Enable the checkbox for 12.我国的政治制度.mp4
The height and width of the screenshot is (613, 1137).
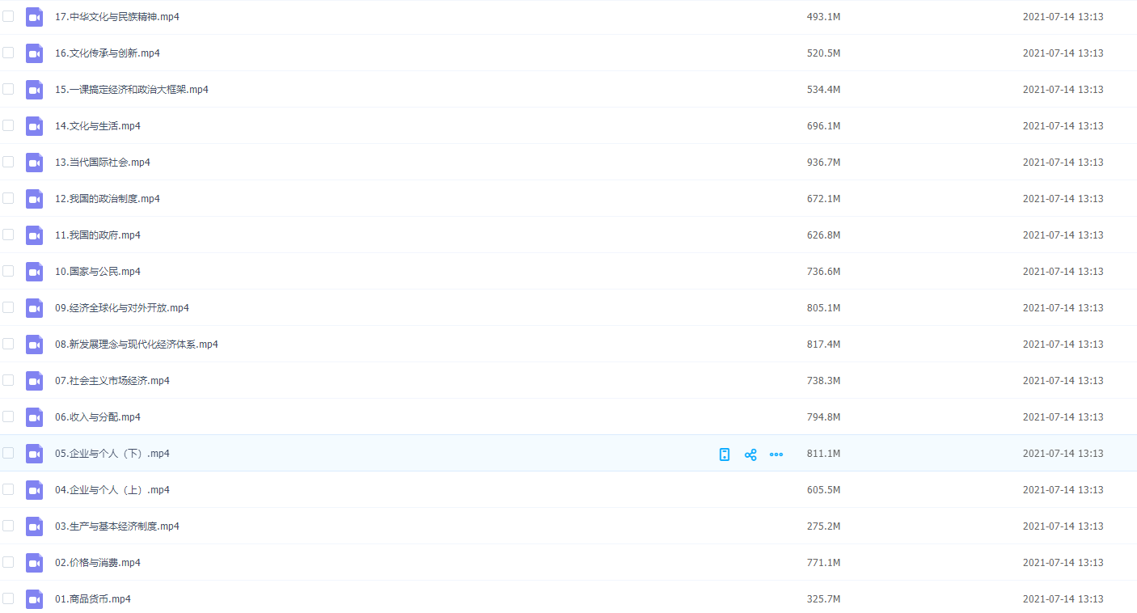(x=8, y=198)
